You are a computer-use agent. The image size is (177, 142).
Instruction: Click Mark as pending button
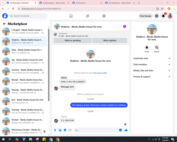point(73,40)
